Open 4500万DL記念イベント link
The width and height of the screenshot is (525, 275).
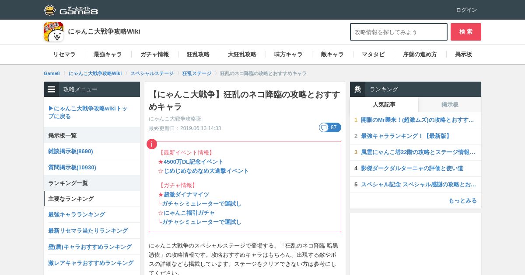click(x=193, y=162)
